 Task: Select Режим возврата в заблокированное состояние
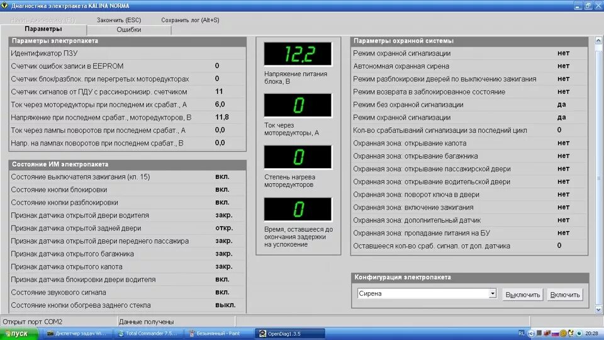pyautogui.click(x=469, y=92)
